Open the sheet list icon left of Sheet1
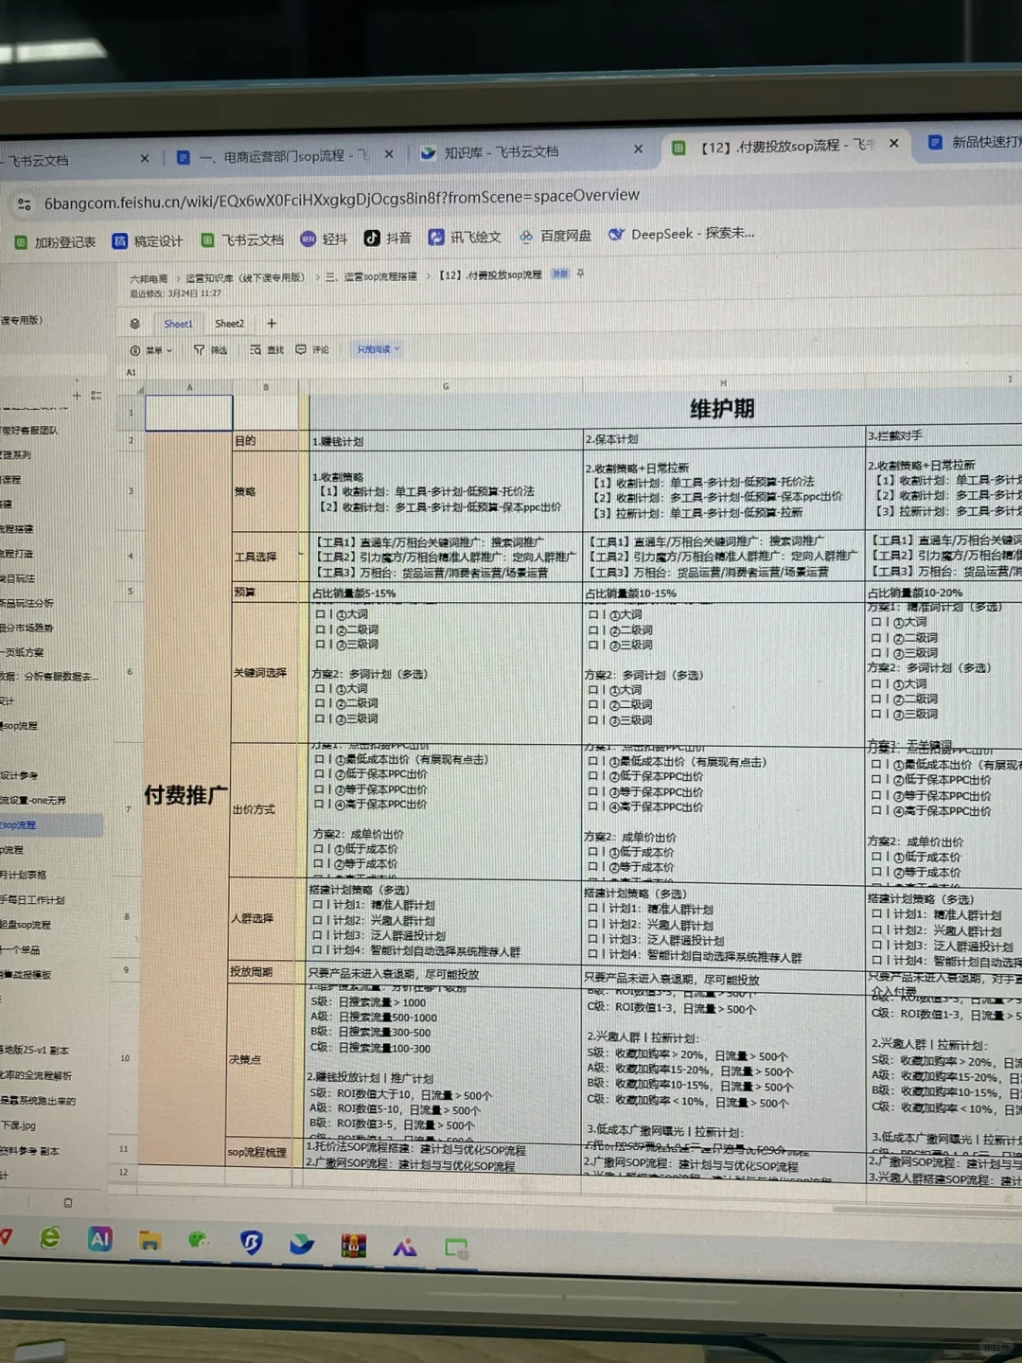 coord(133,324)
